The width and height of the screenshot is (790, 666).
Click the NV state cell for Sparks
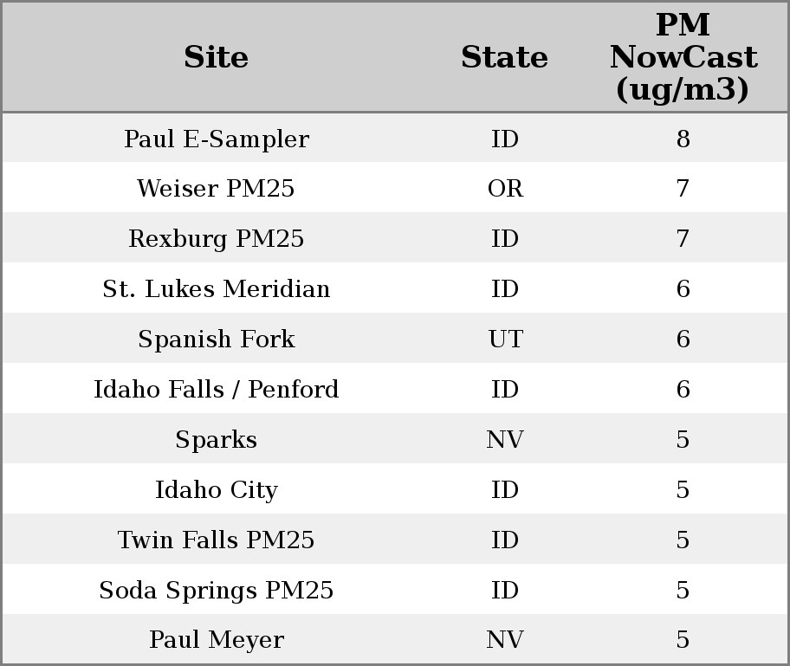(x=505, y=440)
